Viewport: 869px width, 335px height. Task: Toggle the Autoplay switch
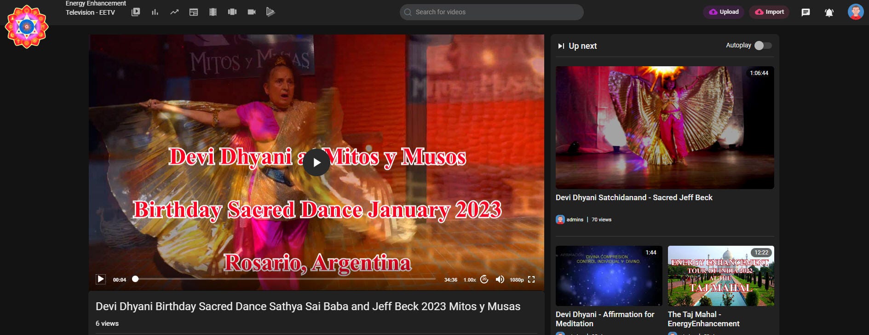pos(763,46)
